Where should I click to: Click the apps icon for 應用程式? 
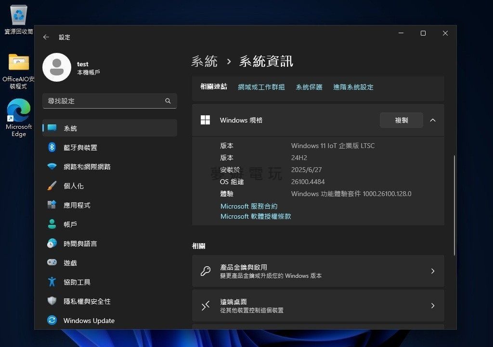(x=52, y=205)
